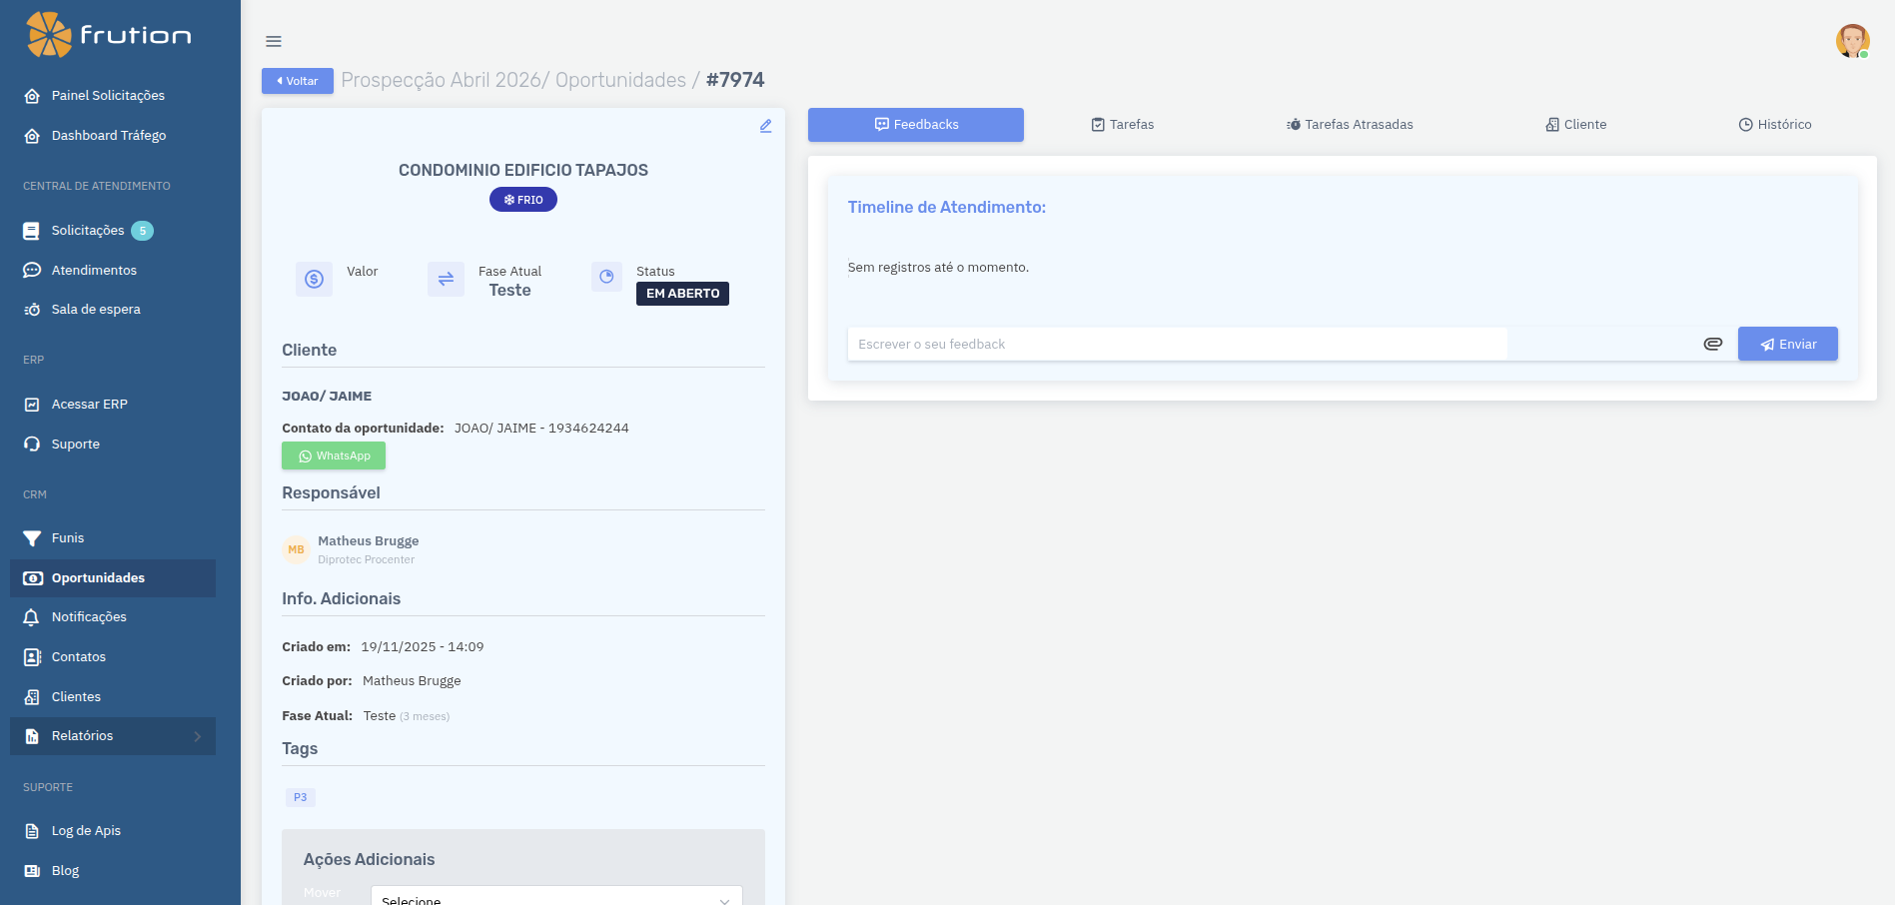Open the Histórico tab
This screenshot has height=905, width=1895.
coord(1774,124)
